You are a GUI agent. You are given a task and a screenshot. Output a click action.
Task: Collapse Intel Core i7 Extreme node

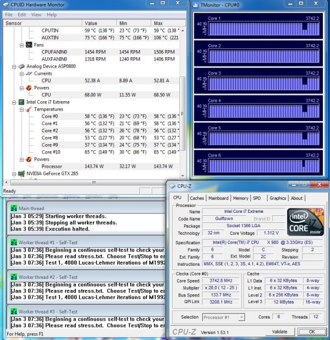[x=14, y=102]
